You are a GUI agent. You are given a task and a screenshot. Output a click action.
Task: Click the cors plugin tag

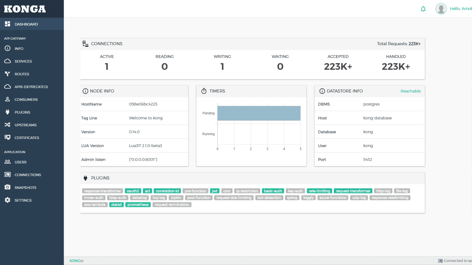click(227, 191)
